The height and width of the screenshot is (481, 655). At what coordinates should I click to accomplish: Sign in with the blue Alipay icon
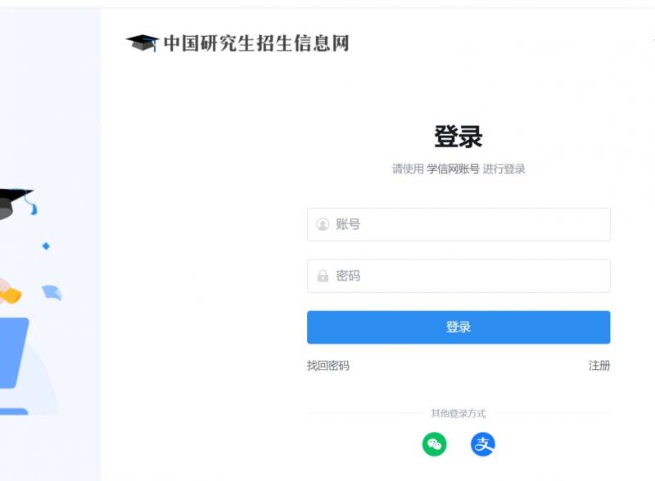483,444
